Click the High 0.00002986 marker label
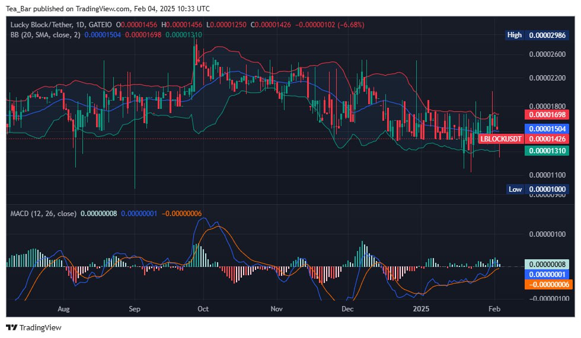581x338 pixels. (x=538, y=35)
